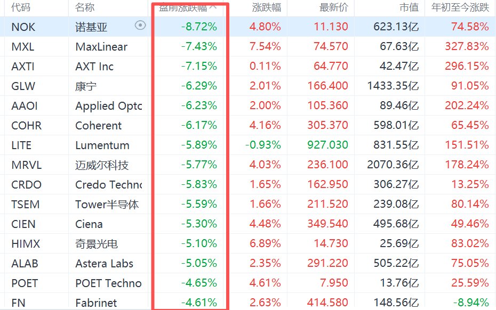Click the 年初至今涨跌 column header
This screenshot has width=496, height=310.
[460, 7]
